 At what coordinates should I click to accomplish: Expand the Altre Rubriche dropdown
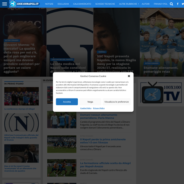tap(129, 4)
